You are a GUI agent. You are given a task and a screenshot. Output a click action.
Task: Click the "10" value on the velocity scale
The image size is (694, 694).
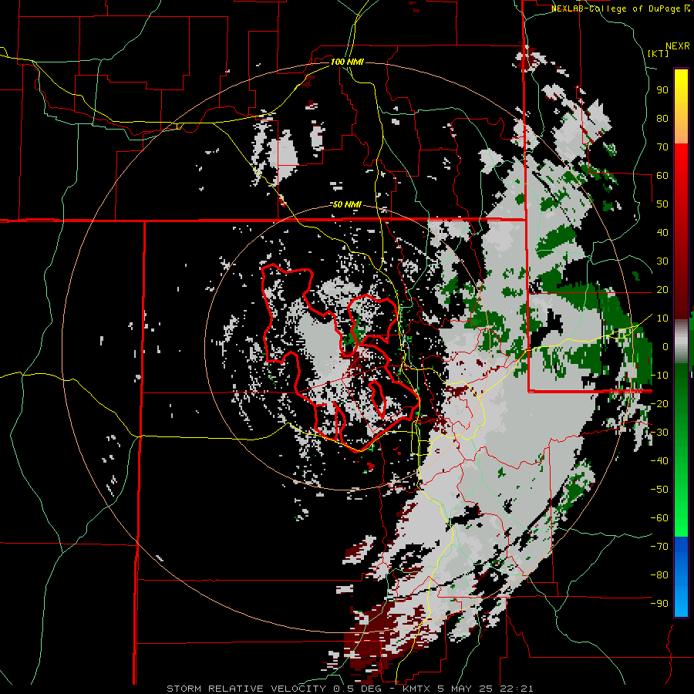[662, 318]
